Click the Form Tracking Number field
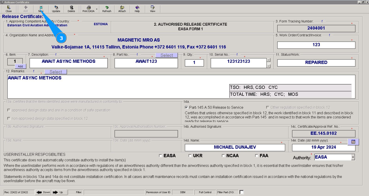 tap(316, 28)
